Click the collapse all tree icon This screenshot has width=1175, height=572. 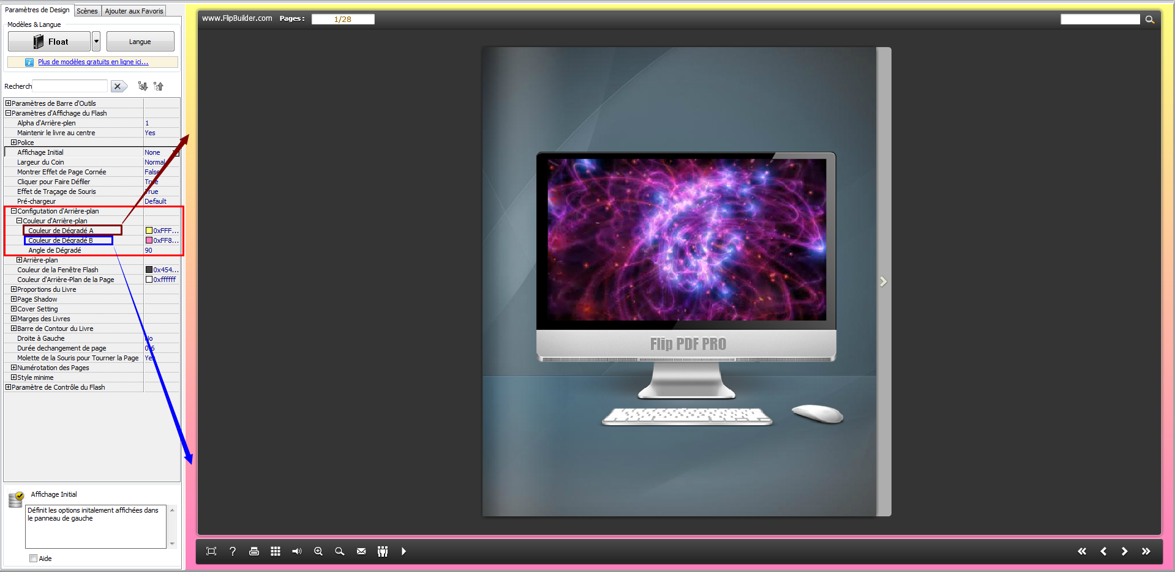pos(159,86)
